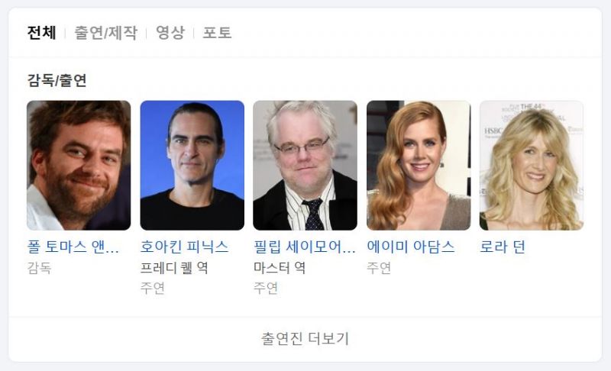The width and height of the screenshot is (611, 371).
Task: Open the 폴 토마스 앤... name link
Action: point(73,247)
